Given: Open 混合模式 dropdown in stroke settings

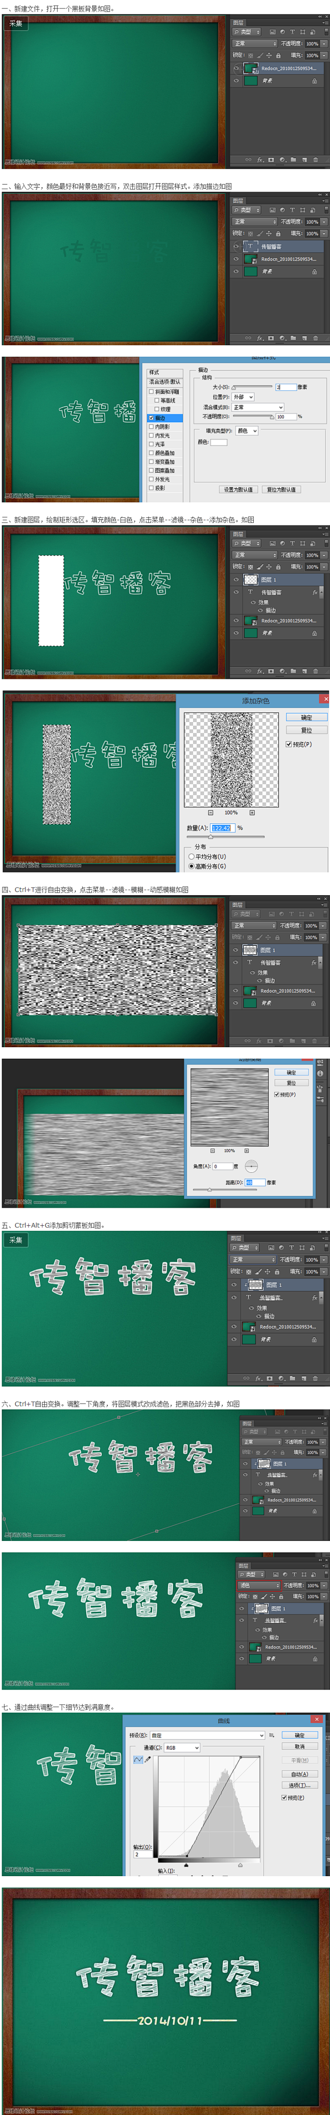Looking at the screenshot, I should click(258, 407).
